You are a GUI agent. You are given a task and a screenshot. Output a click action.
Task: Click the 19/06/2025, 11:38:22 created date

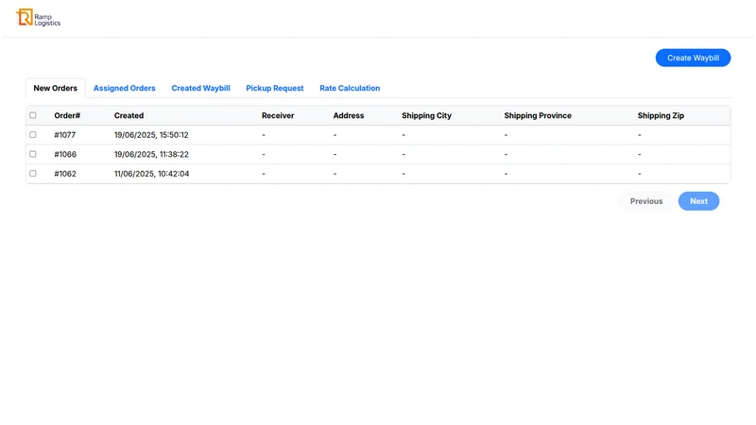point(151,154)
